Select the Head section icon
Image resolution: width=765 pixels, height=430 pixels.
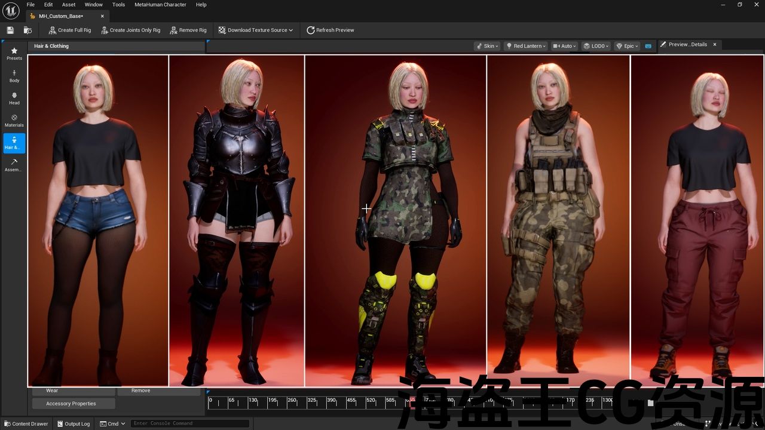point(14,98)
